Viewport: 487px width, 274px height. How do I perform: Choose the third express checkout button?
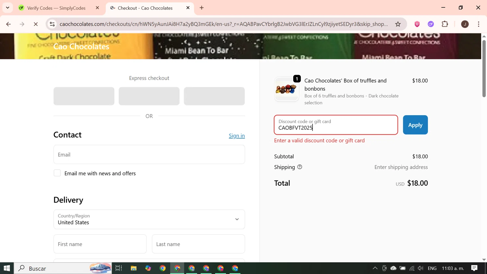coord(214,96)
